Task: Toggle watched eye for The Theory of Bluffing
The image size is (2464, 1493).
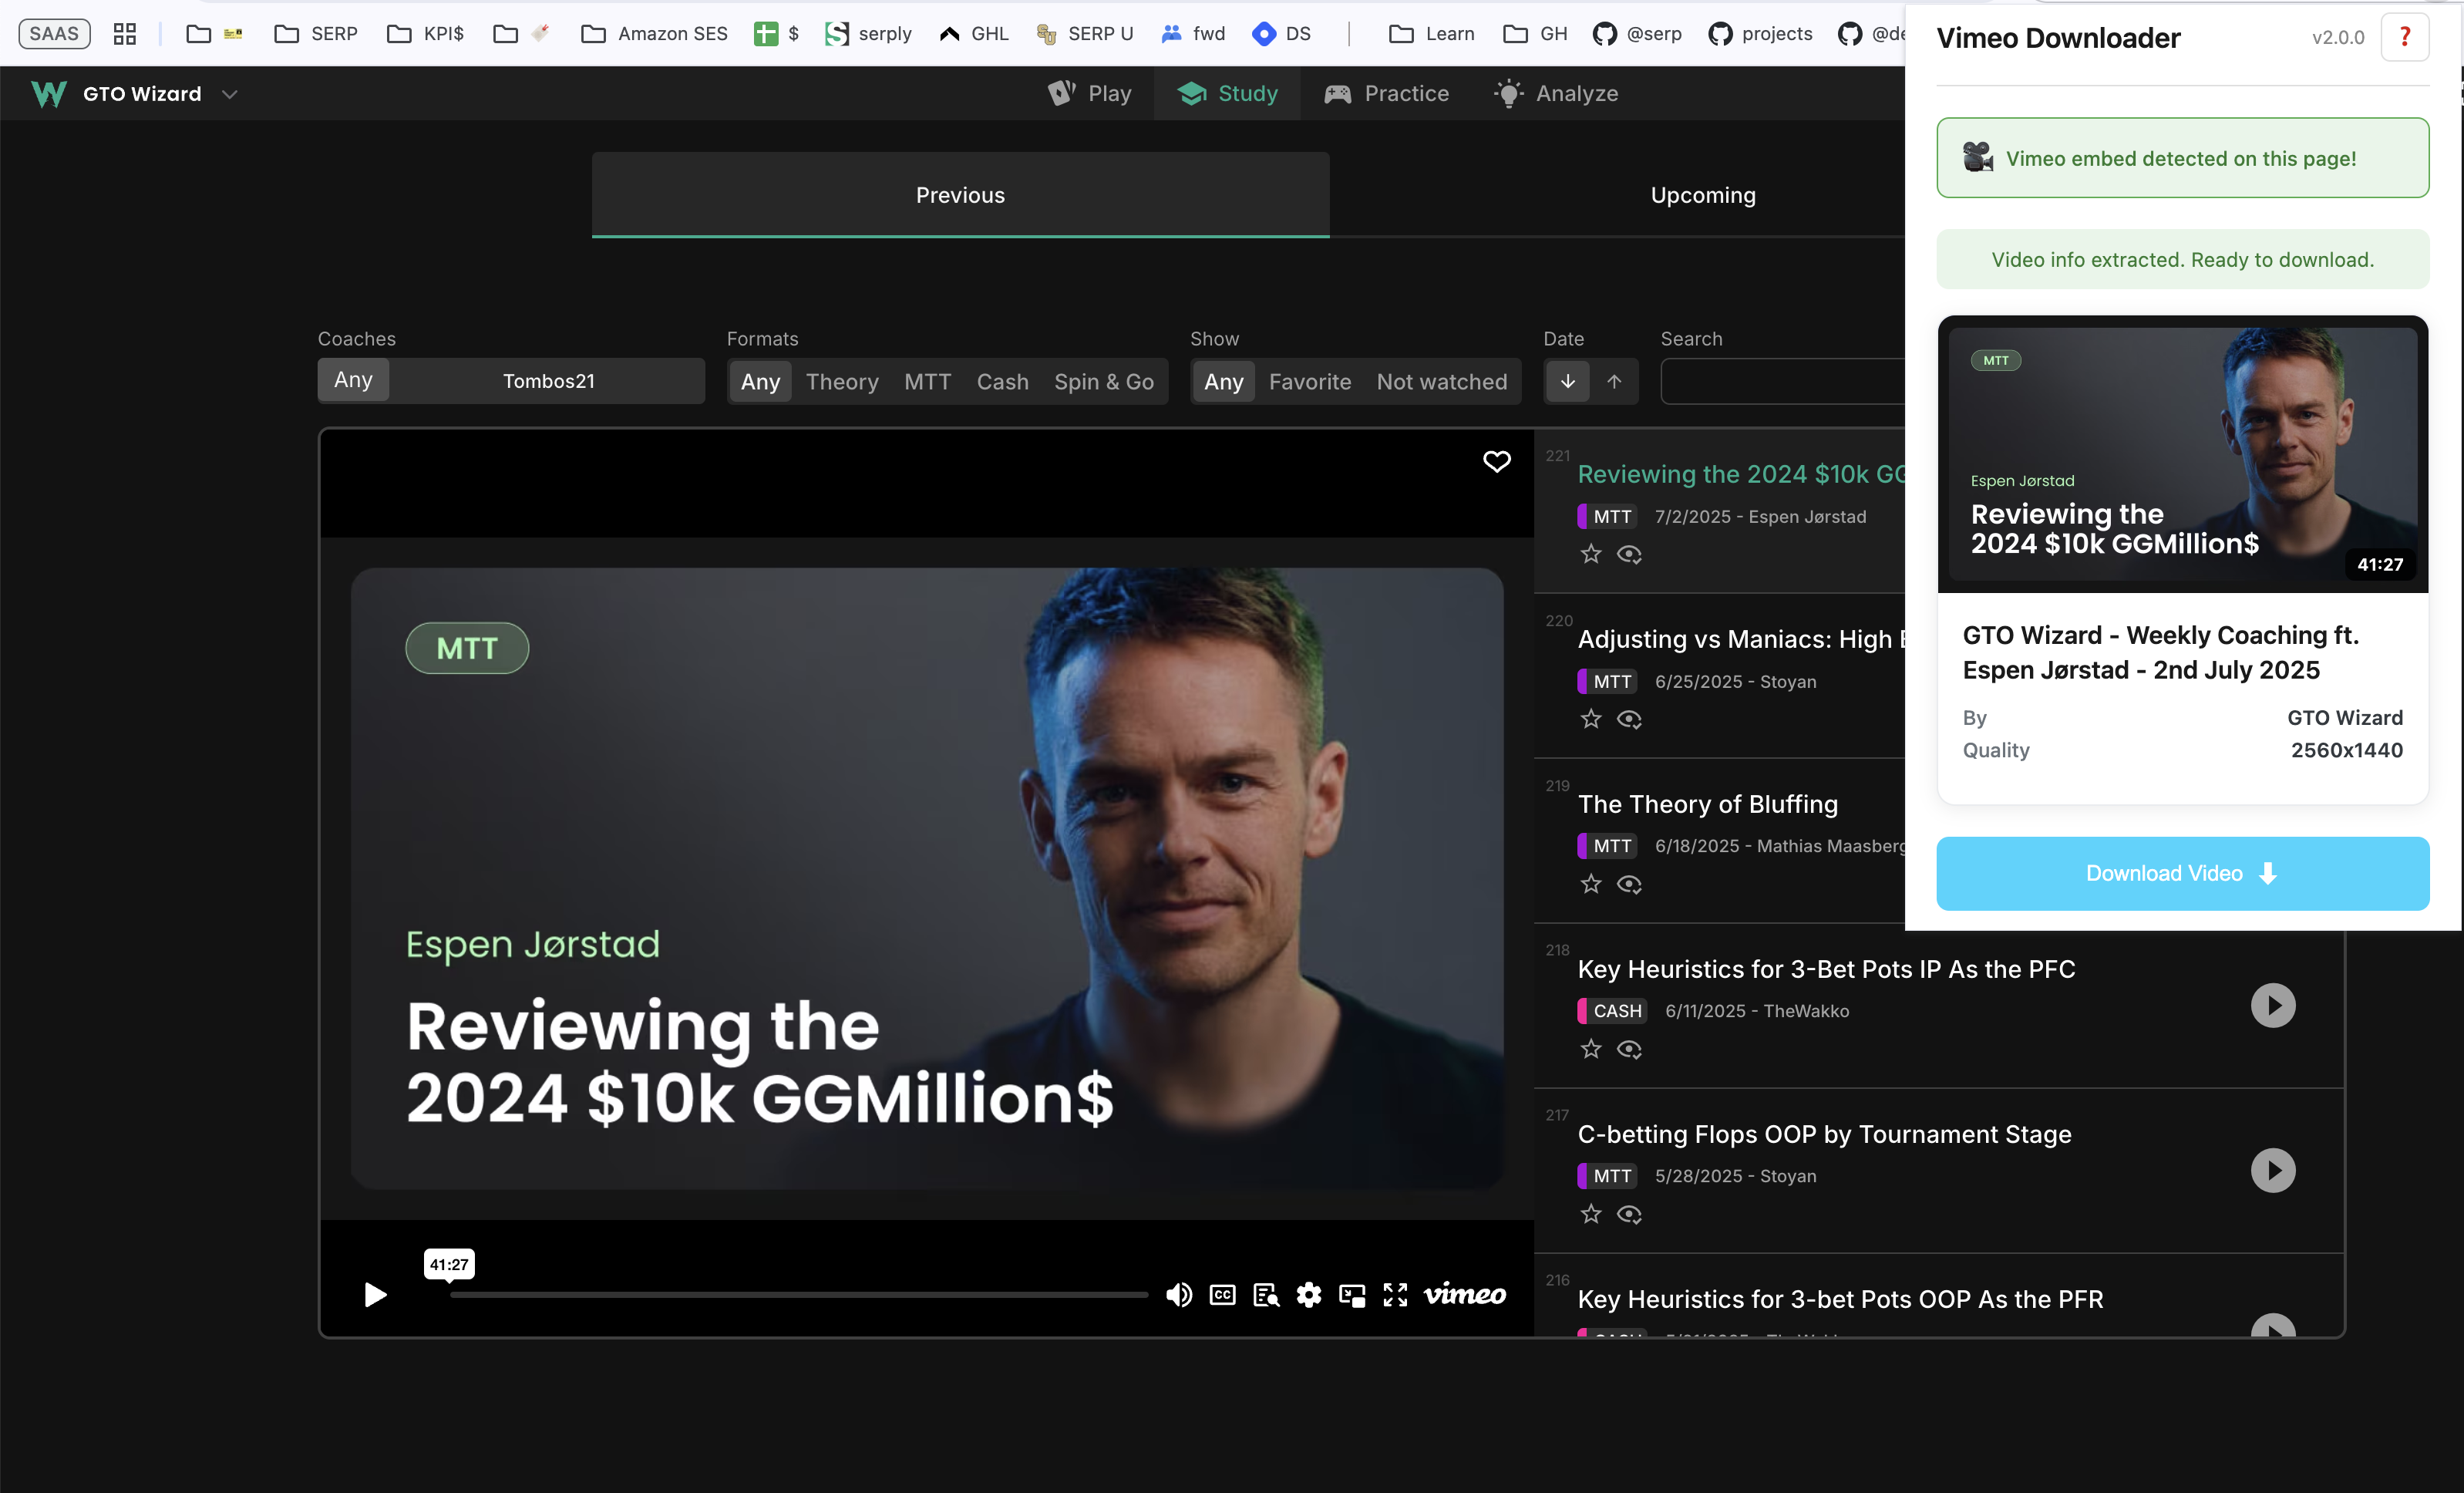Action: coord(1629,884)
